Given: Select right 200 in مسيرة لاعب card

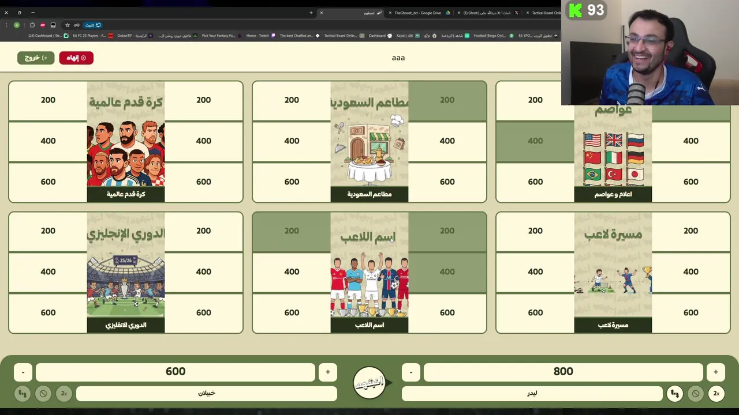Looking at the screenshot, I should [691, 231].
